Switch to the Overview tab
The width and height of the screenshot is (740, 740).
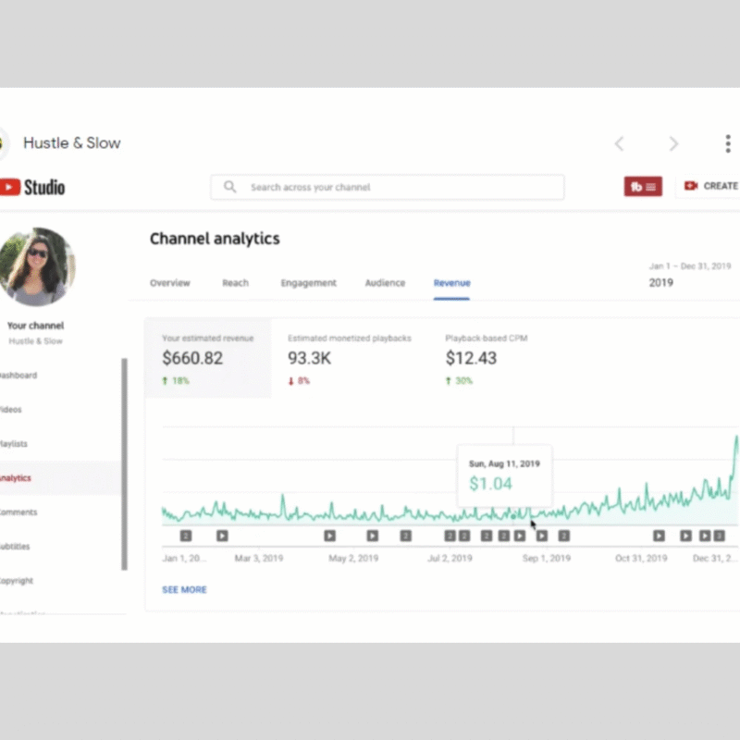[170, 283]
